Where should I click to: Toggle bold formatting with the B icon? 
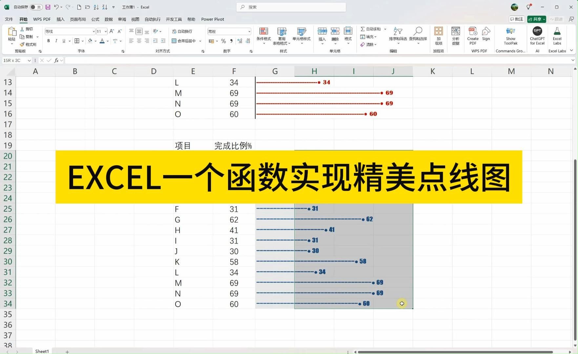pyautogui.click(x=48, y=41)
